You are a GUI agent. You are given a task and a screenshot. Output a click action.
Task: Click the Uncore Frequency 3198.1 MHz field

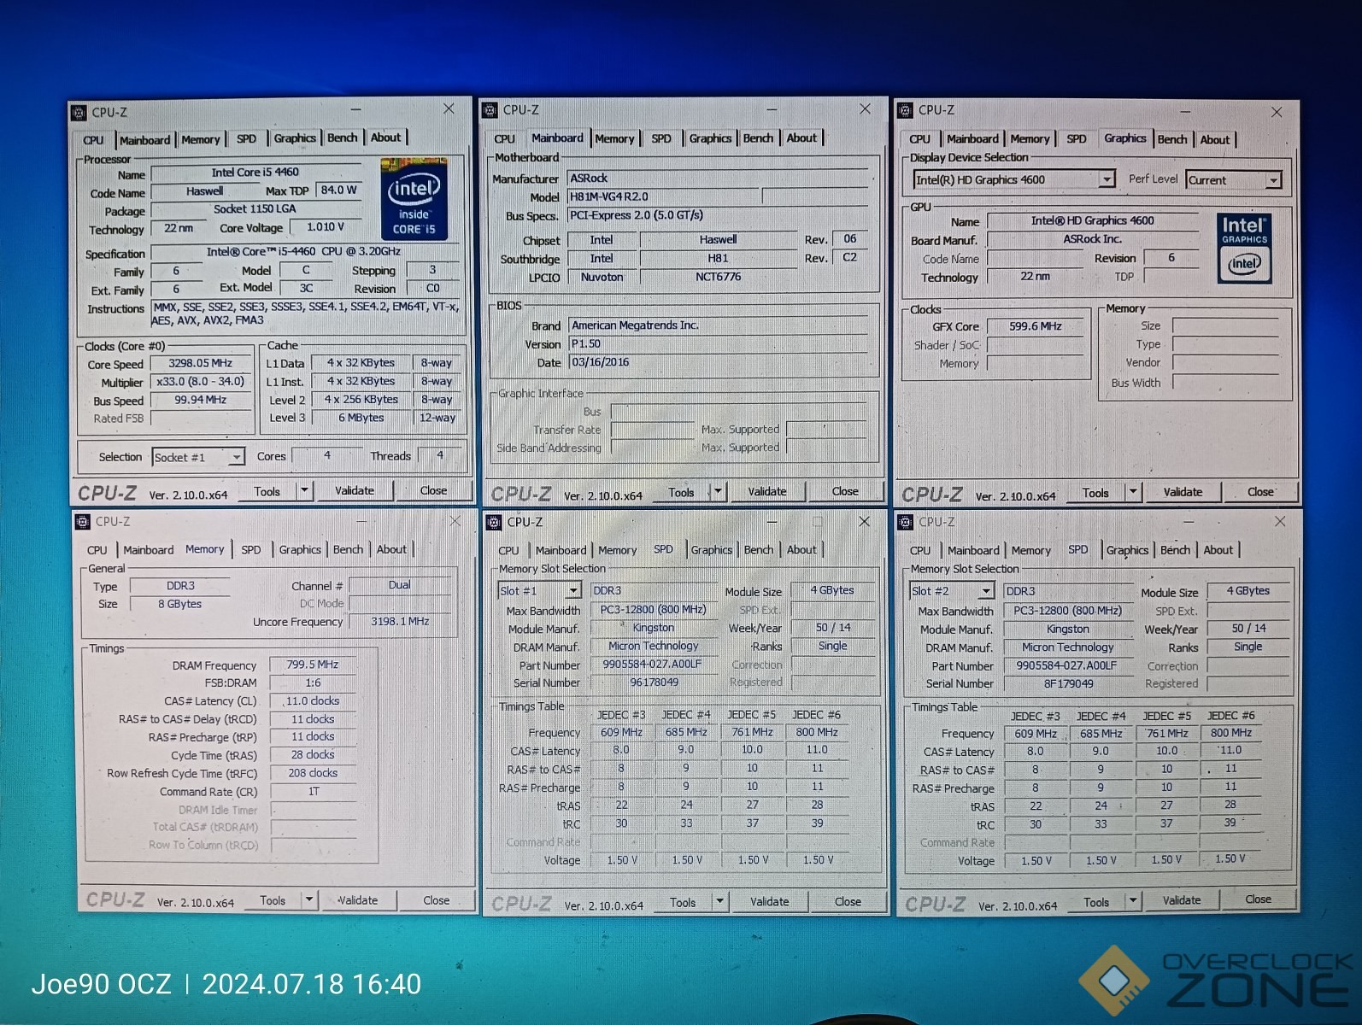399,621
